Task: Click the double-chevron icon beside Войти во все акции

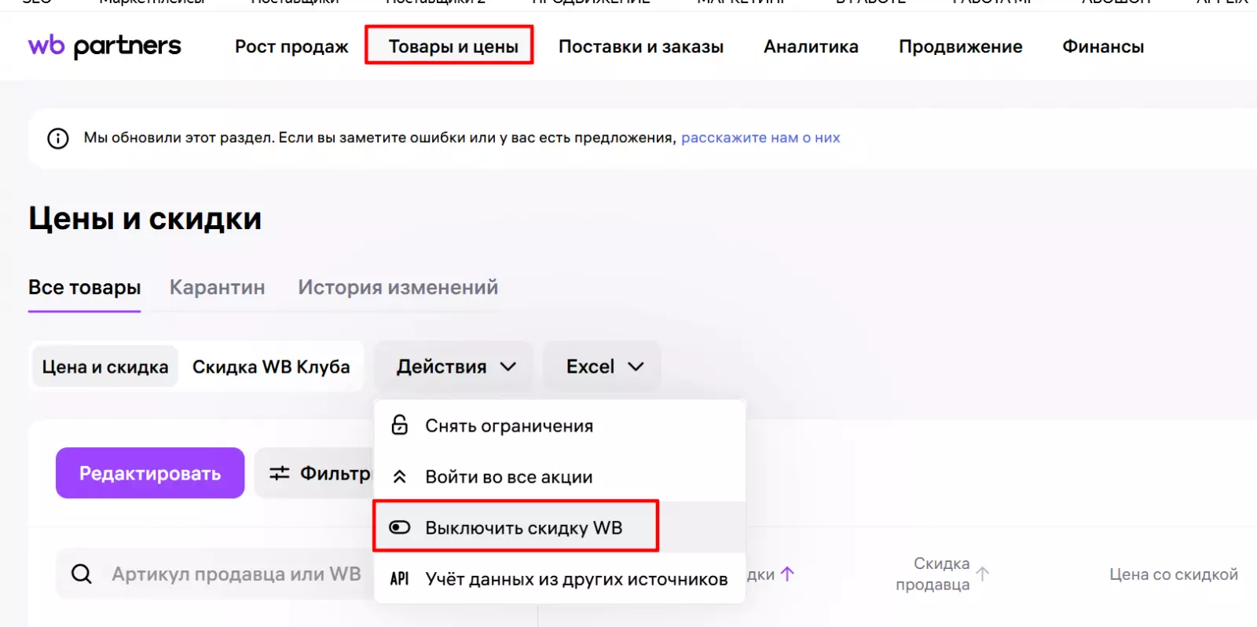Action: (400, 476)
